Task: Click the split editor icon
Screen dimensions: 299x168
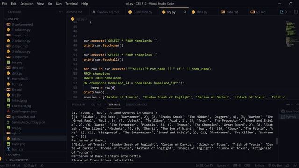Action: click(x=296, y=12)
